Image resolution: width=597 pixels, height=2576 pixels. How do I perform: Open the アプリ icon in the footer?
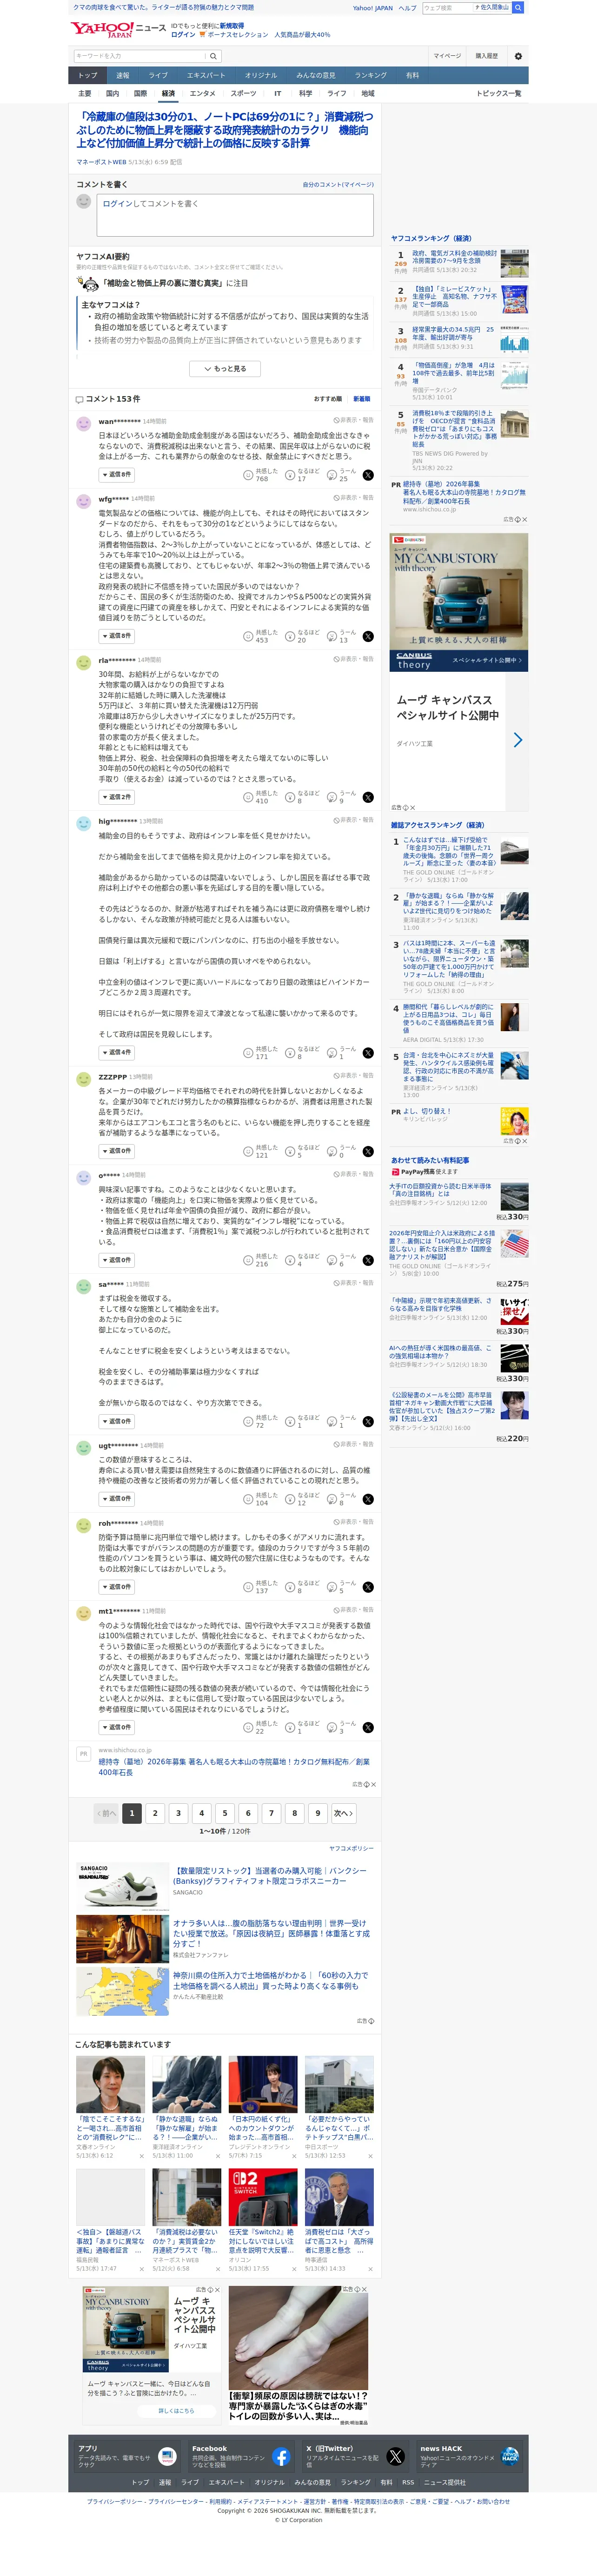pos(166,2456)
